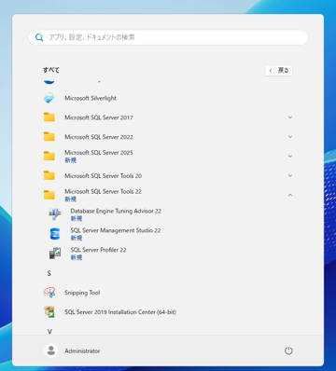
Task: Select the Snipping Tool text label
Action: pos(82,293)
